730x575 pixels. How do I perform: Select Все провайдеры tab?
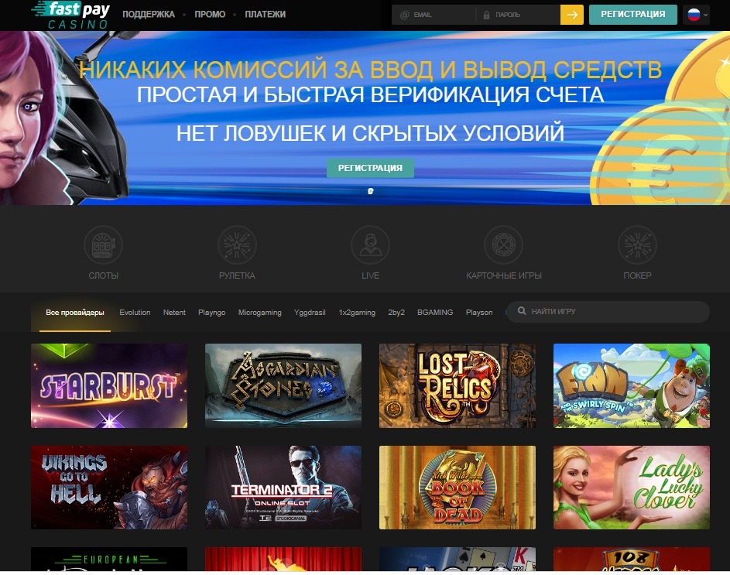click(x=75, y=313)
